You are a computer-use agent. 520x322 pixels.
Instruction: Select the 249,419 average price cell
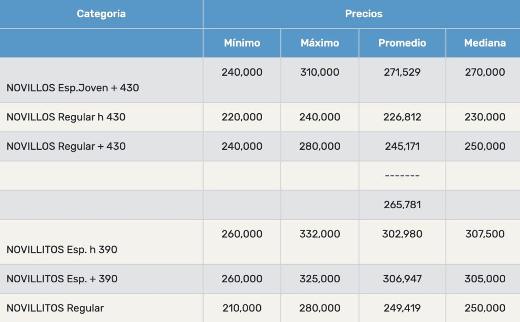[402, 308]
